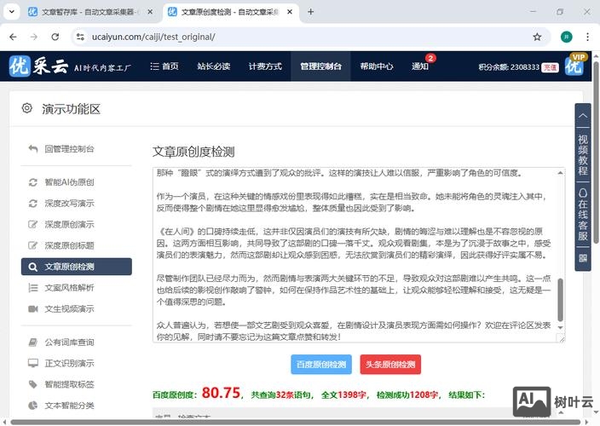Click the pie chart icon beside 文本智能分类
This screenshot has height=426, width=600.
pyautogui.click(x=33, y=406)
